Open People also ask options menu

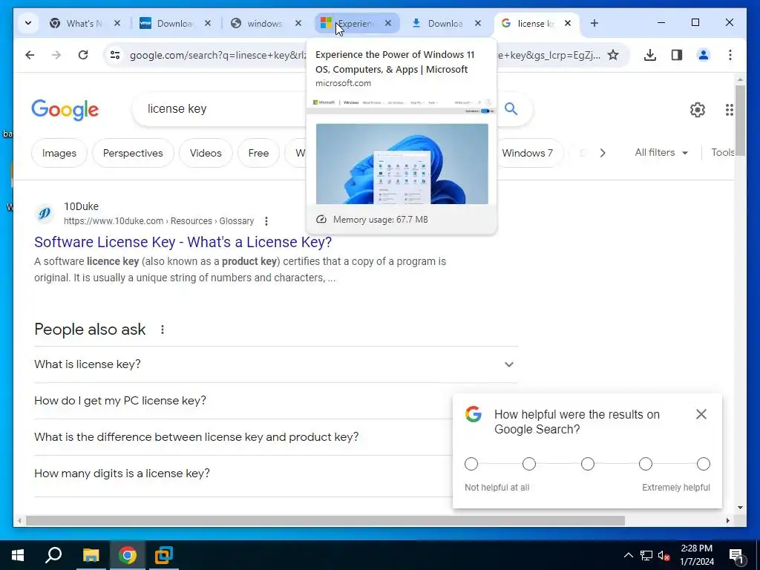point(163,330)
